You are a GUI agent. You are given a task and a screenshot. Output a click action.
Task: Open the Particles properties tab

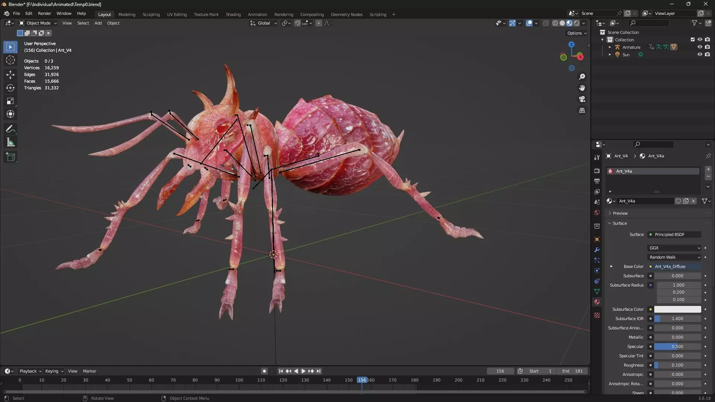click(597, 260)
